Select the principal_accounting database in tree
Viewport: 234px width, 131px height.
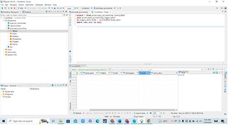click(18, 28)
